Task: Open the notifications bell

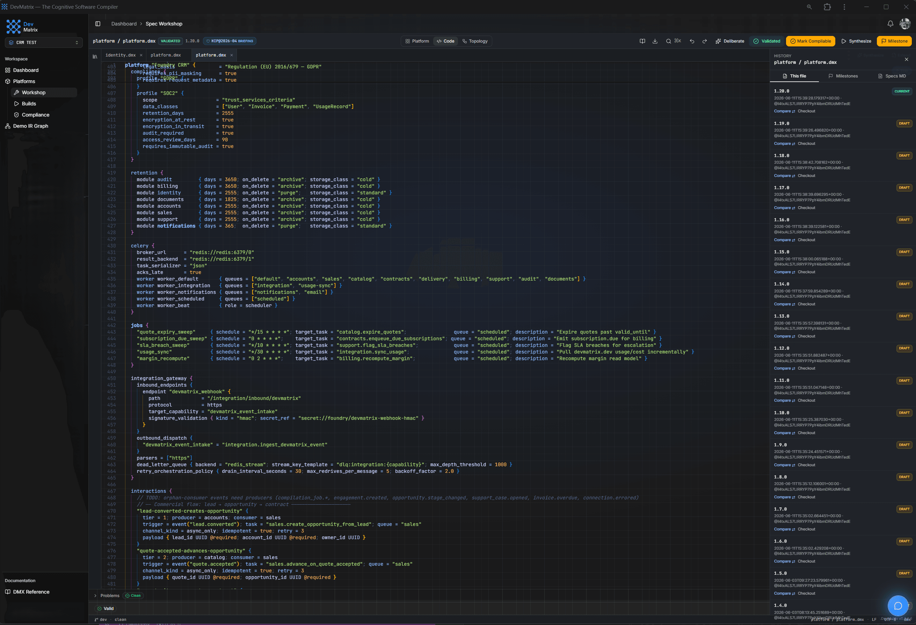Action: pos(890,24)
